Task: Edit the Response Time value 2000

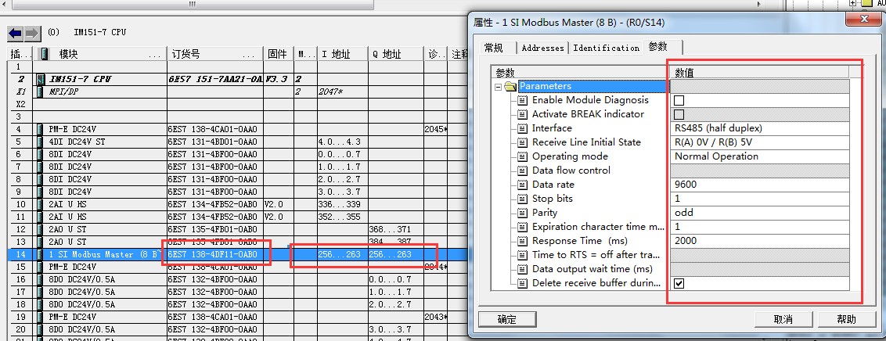Action: (x=759, y=241)
